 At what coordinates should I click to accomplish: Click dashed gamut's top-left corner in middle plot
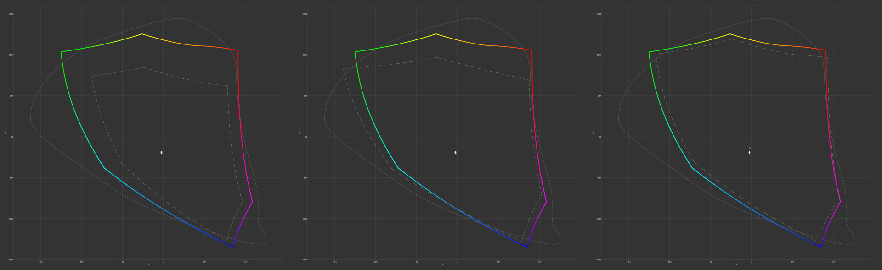[343, 69]
